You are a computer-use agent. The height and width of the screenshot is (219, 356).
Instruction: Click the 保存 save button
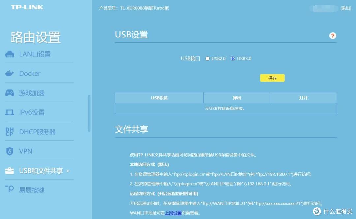[272, 78]
